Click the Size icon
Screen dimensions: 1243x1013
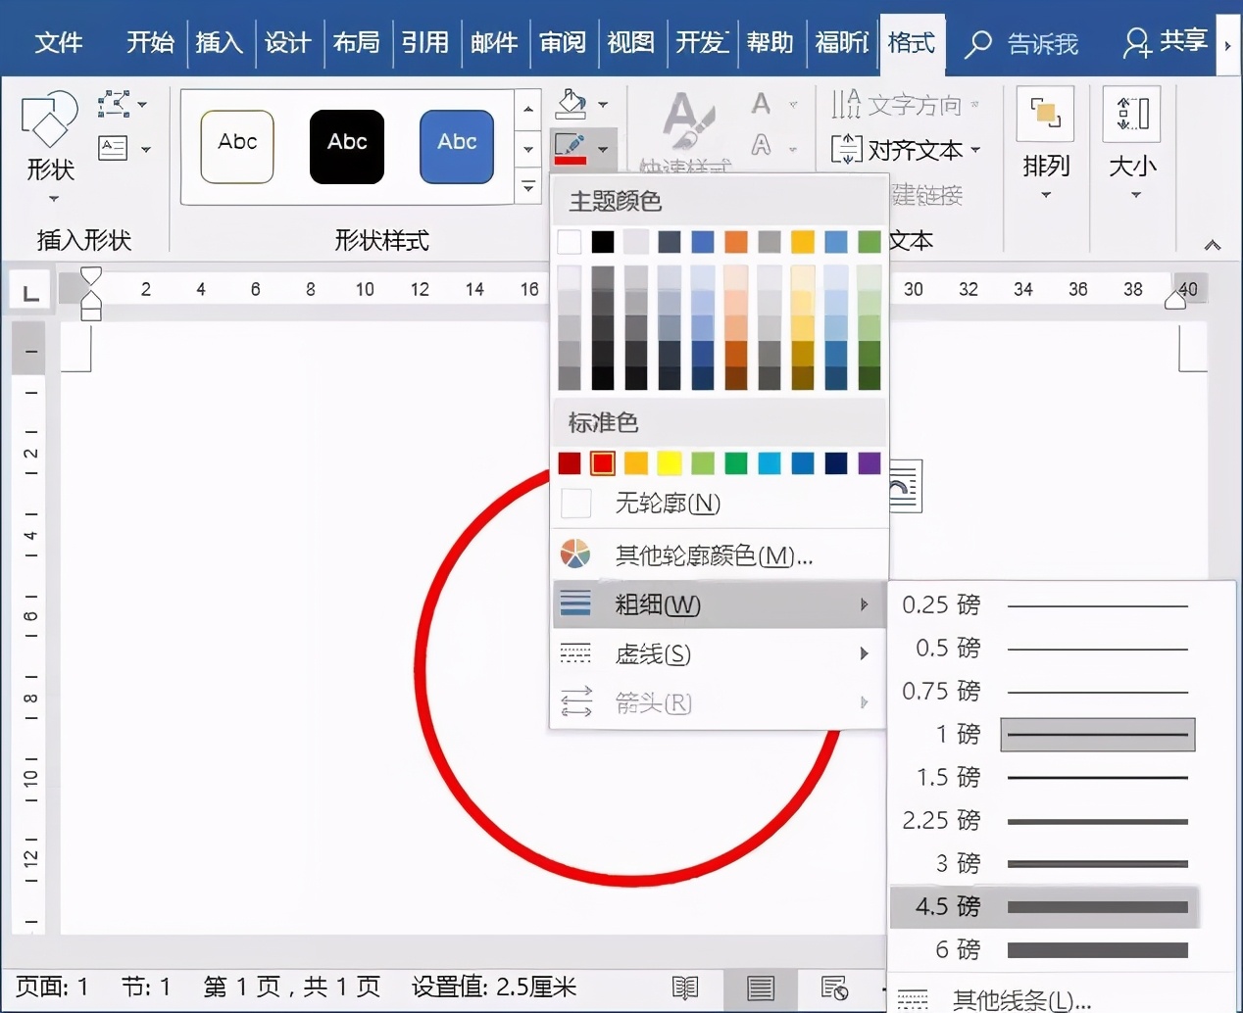1132,114
